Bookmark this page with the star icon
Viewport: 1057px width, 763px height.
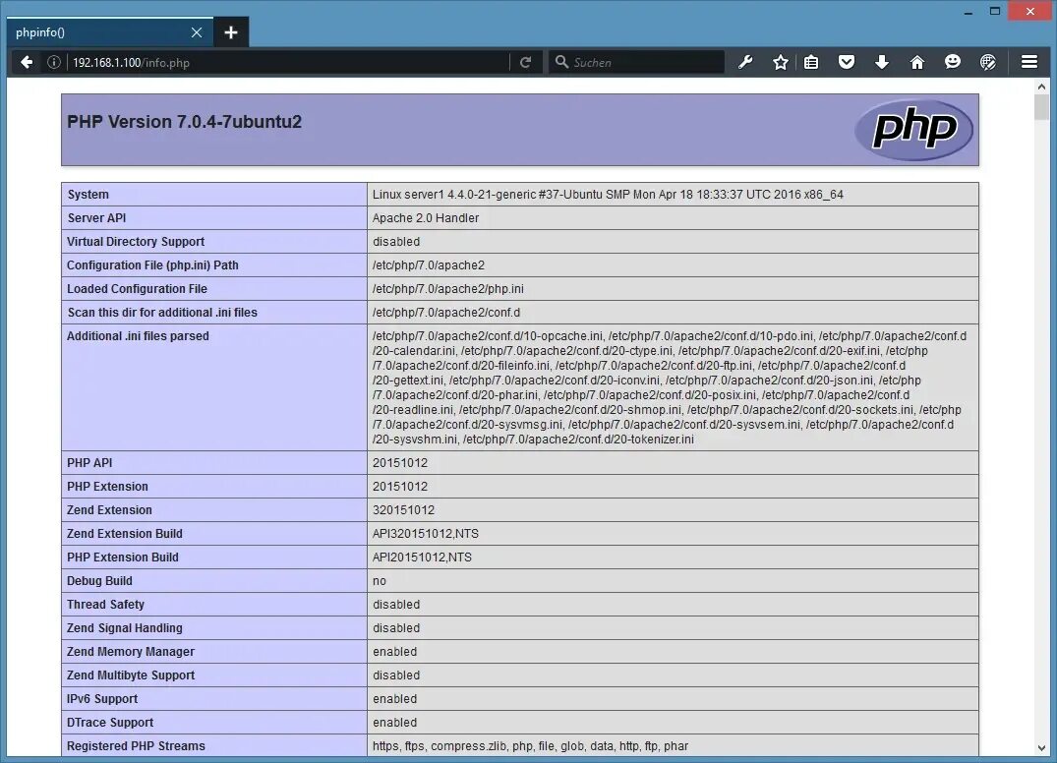[780, 61]
